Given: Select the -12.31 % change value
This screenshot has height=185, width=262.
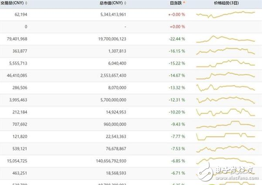Looking at the screenshot, I should click(x=177, y=100).
